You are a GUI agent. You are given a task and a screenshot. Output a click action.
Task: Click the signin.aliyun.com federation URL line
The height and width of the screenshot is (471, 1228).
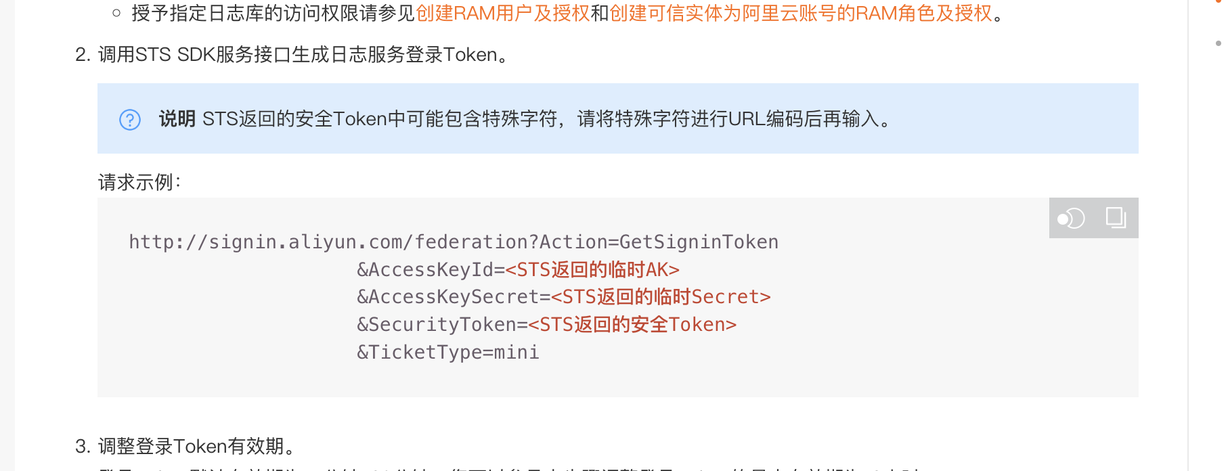point(454,242)
